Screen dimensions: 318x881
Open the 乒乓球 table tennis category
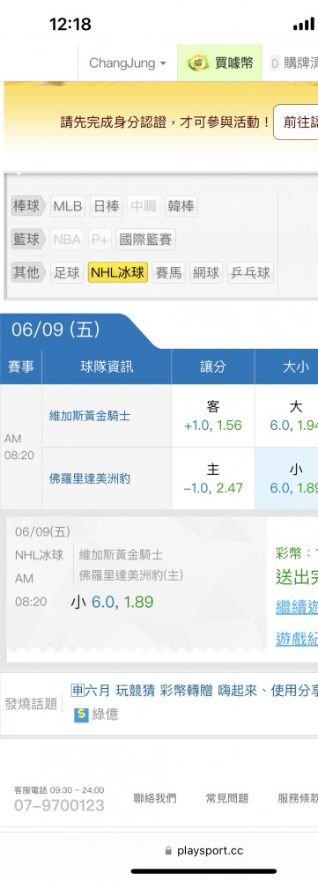point(250,273)
